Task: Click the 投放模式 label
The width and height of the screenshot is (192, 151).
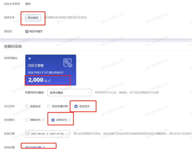Action: (x=9, y=120)
